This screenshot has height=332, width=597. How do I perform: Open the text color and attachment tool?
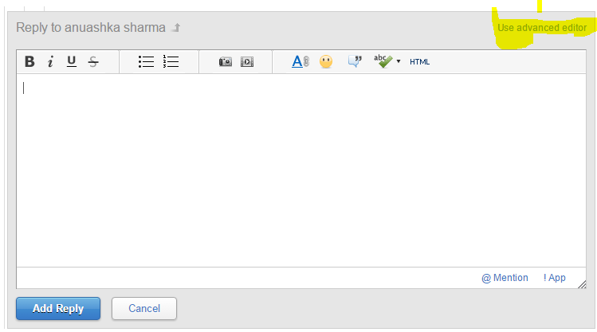point(300,61)
